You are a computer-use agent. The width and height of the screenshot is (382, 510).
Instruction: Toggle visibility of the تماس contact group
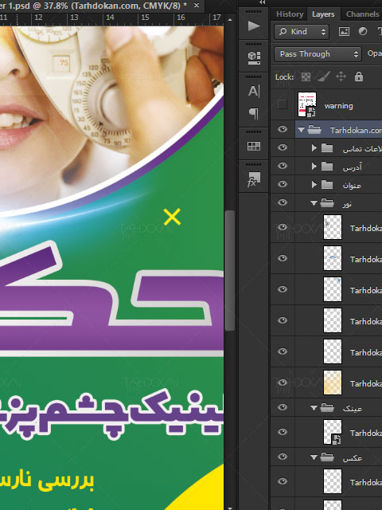point(283,147)
